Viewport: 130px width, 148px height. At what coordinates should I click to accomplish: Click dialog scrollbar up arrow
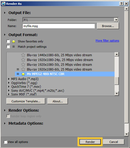[126, 9]
